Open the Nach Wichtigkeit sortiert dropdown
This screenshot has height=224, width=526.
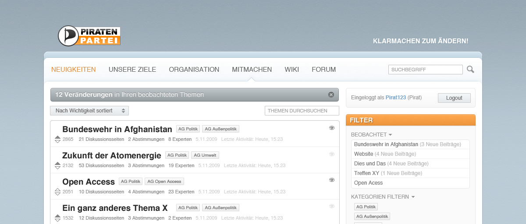pos(89,111)
